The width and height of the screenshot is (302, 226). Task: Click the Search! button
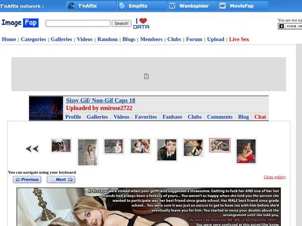pos(121,24)
